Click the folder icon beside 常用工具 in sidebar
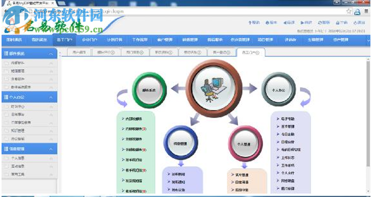373x197 pixels. 7,174
